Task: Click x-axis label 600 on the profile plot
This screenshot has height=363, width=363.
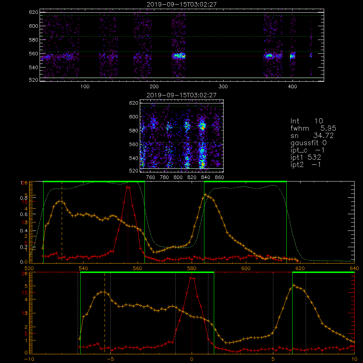Action: point(246,268)
